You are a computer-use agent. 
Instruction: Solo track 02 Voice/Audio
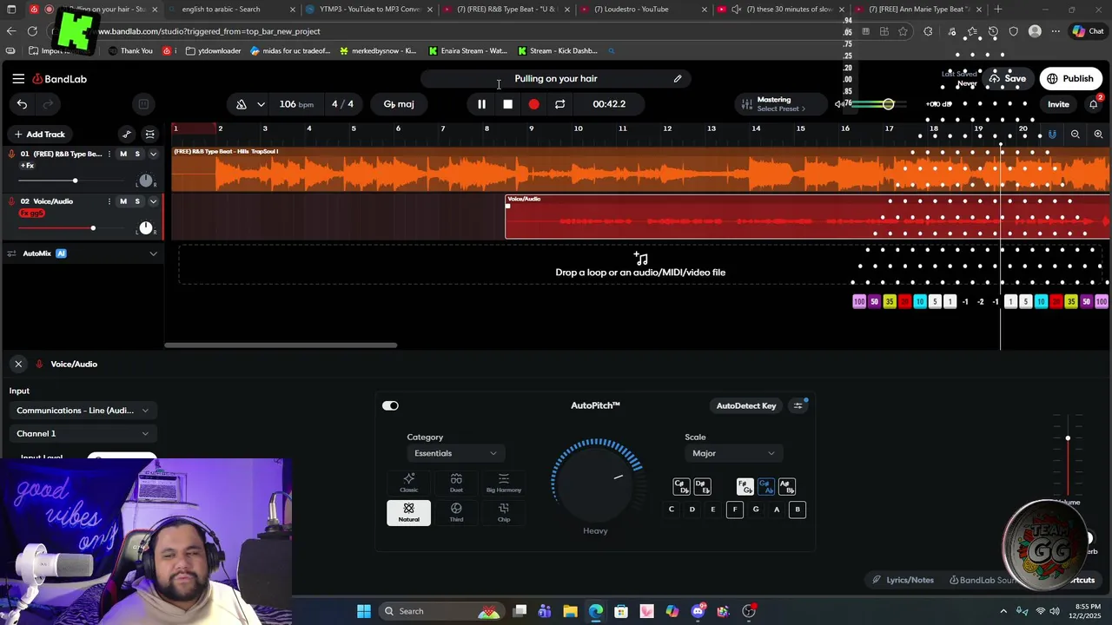tap(136, 201)
